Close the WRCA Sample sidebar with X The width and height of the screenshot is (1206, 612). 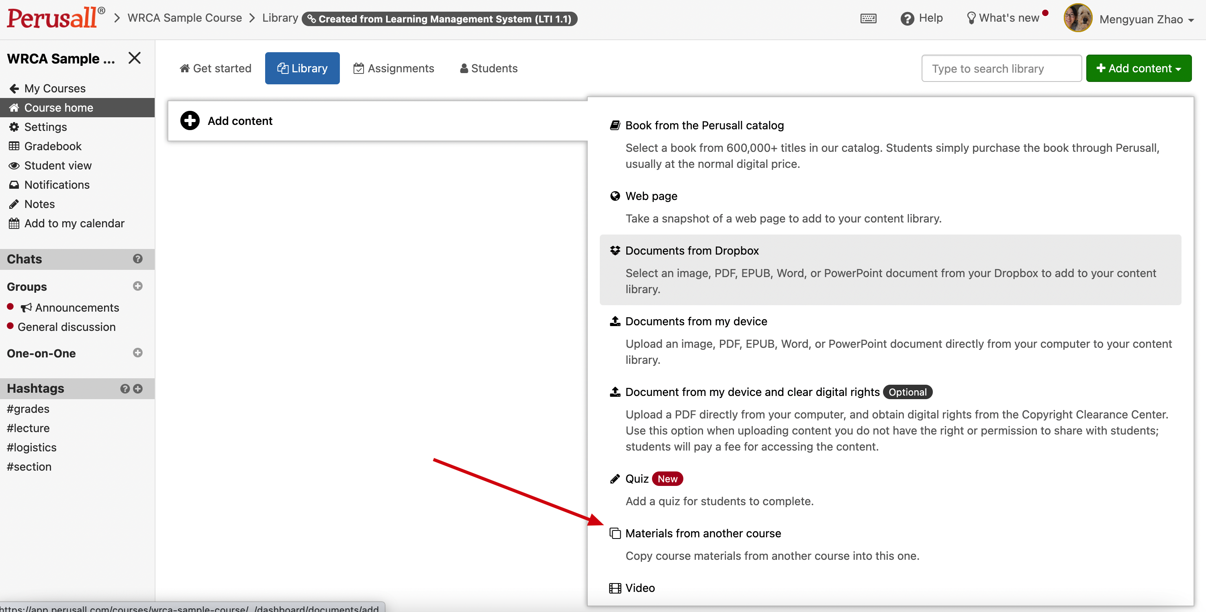pos(134,58)
